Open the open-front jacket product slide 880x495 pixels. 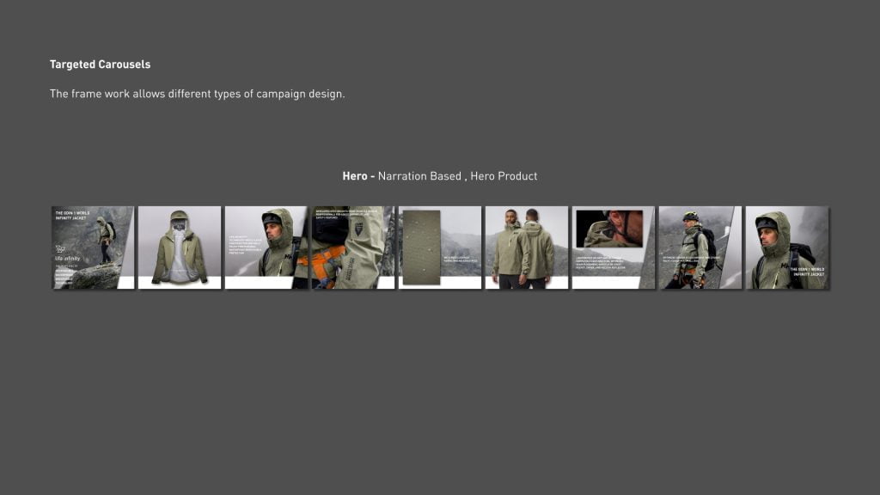point(180,247)
